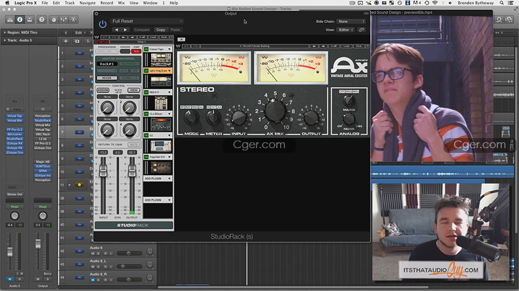This screenshot has width=519, height=291.
Task: Open the Mix menu
Action: pos(121,3)
